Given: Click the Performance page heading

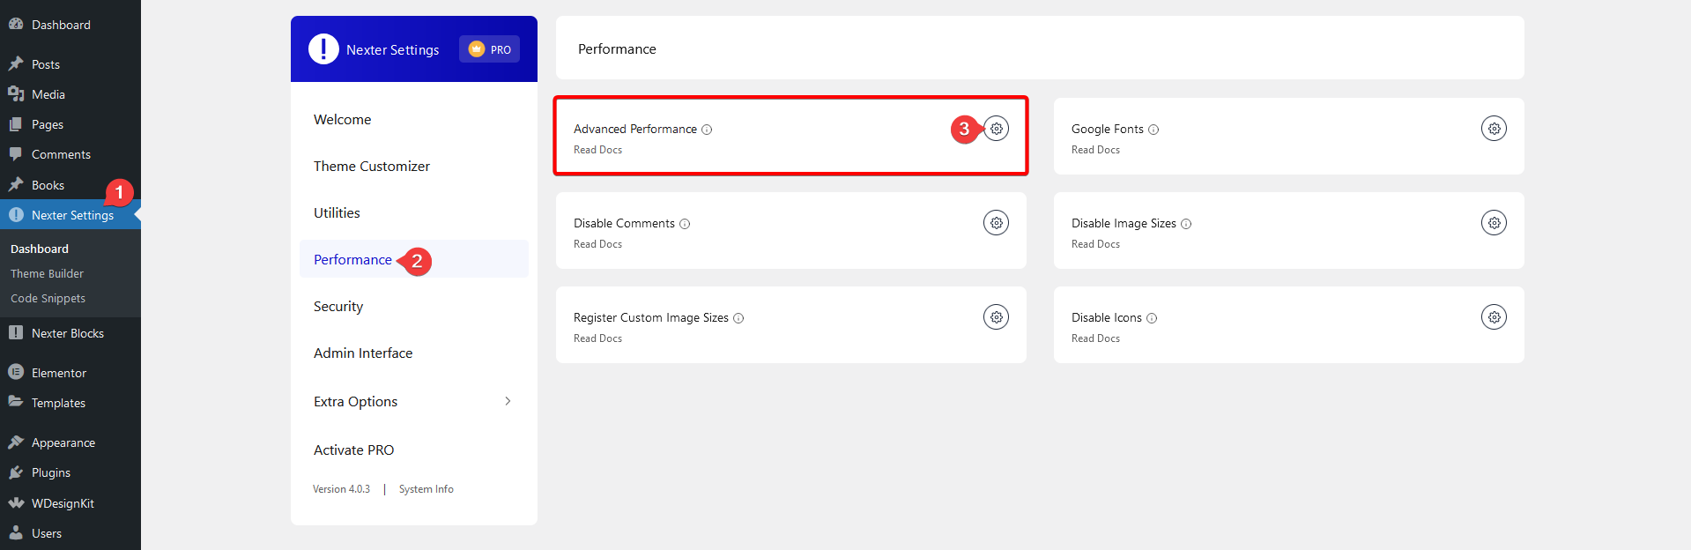Looking at the screenshot, I should click(x=617, y=49).
